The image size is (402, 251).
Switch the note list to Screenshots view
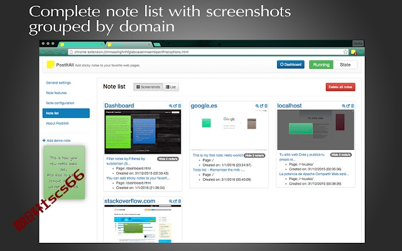[148, 87]
